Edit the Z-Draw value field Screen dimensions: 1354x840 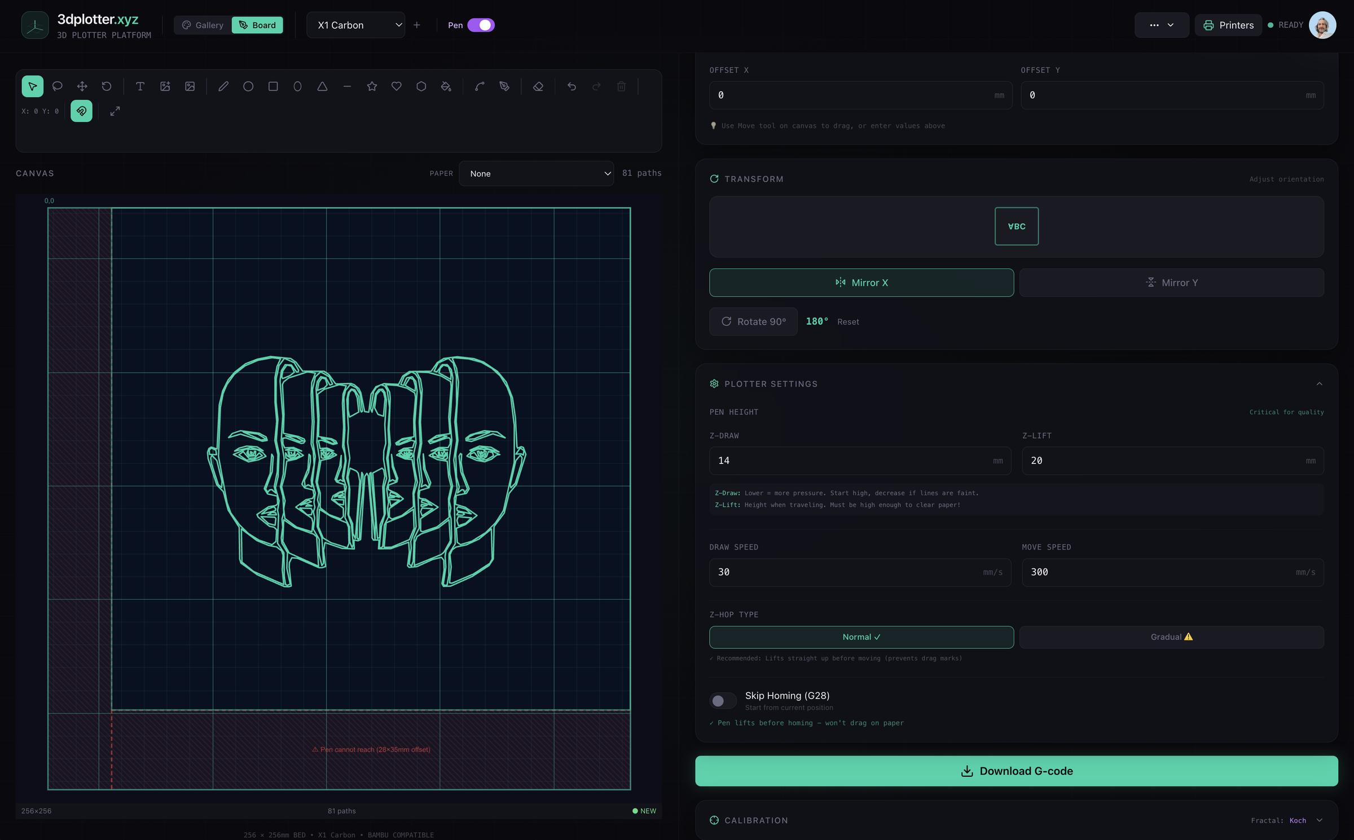pyautogui.click(x=860, y=461)
